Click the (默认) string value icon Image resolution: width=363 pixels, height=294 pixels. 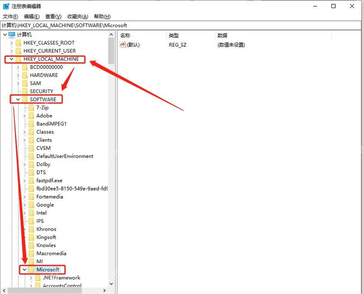122,44
